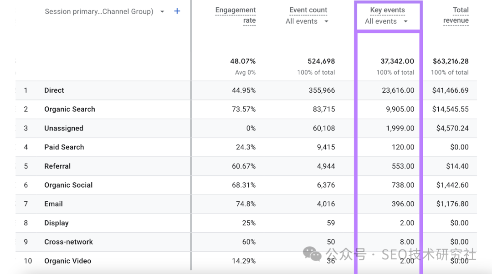The height and width of the screenshot is (274, 492).
Task: Click Direct's revenue $41,466.69
Action: 450,90
